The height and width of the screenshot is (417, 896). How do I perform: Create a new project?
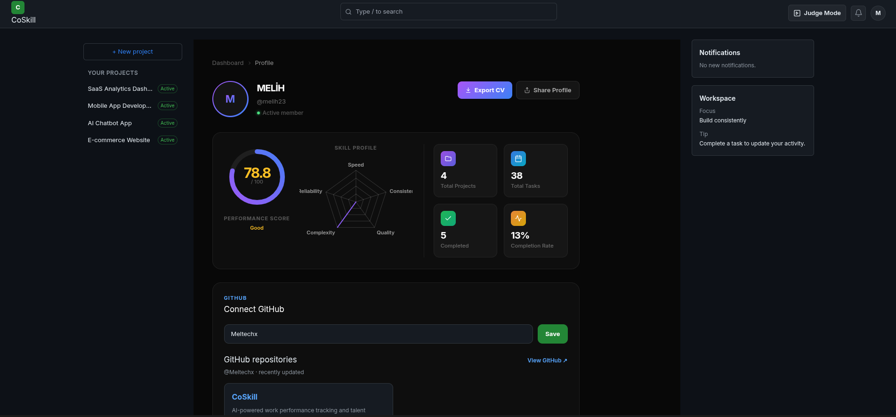133,52
